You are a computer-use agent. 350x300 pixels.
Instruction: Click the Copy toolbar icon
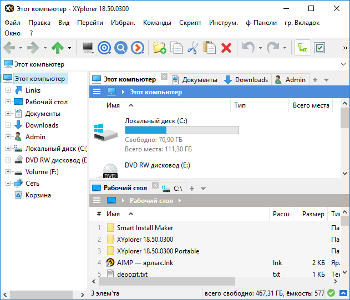pos(176,48)
